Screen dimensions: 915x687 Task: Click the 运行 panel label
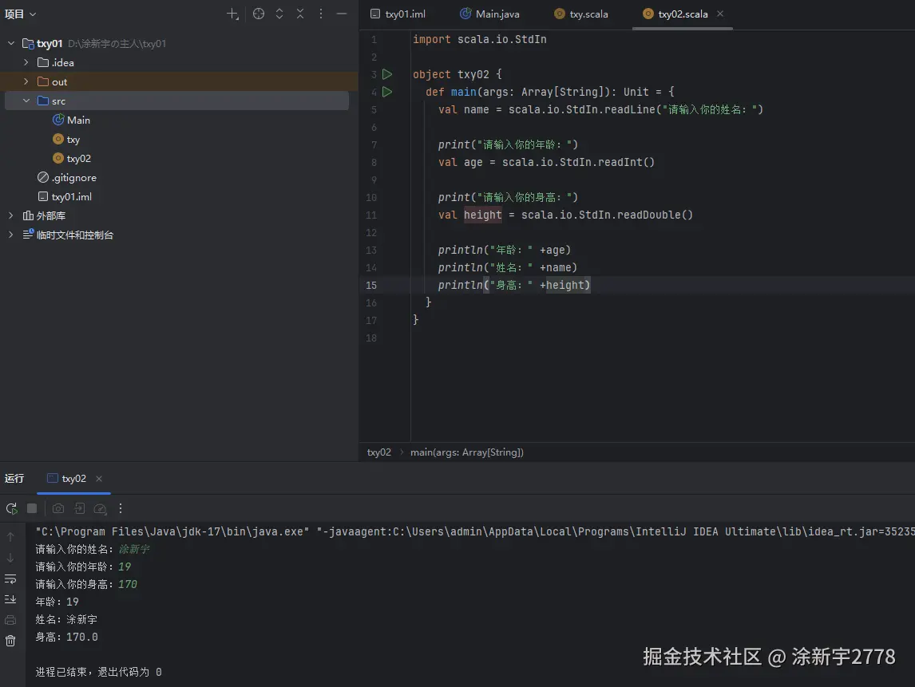pyautogui.click(x=14, y=479)
